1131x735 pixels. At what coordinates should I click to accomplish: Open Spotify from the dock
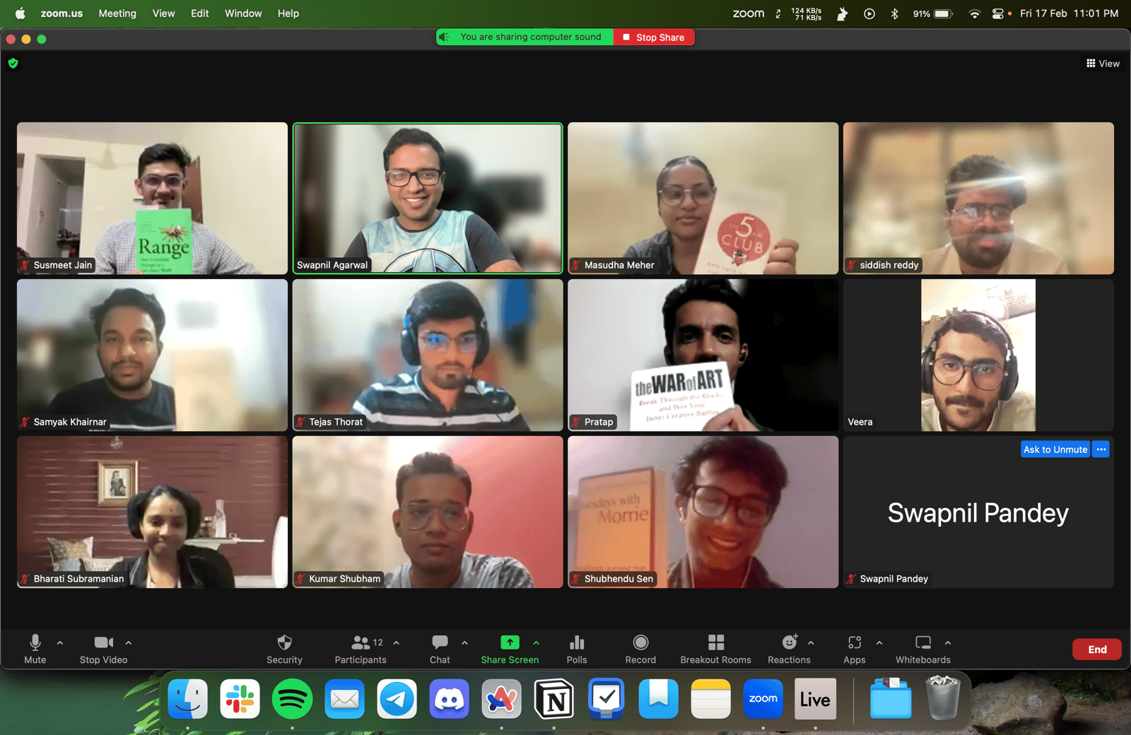[292, 699]
